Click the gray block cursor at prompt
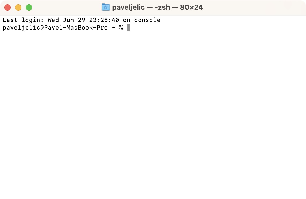This screenshot has width=306, height=199. point(128,27)
